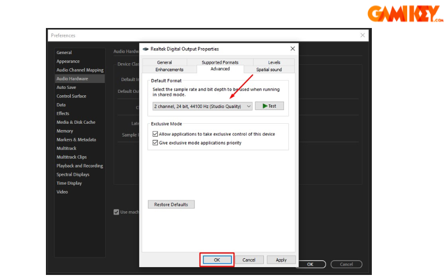Select Appearance in Preferences sidebar
This screenshot has width=448, height=280.
pyautogui.click(x=68, y=61)
